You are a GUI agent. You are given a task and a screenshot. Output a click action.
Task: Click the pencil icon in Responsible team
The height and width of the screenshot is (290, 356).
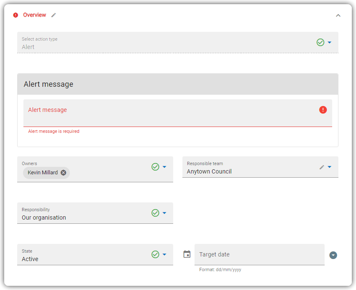[x=322, y=167]
